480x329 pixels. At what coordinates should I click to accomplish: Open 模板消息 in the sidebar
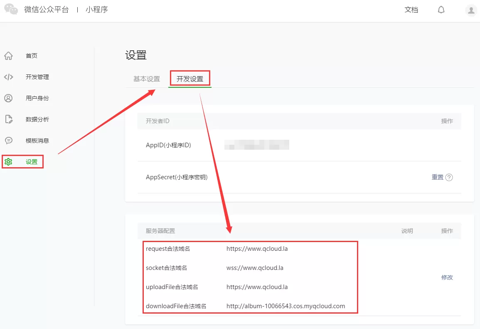click(x=37, y=140)
